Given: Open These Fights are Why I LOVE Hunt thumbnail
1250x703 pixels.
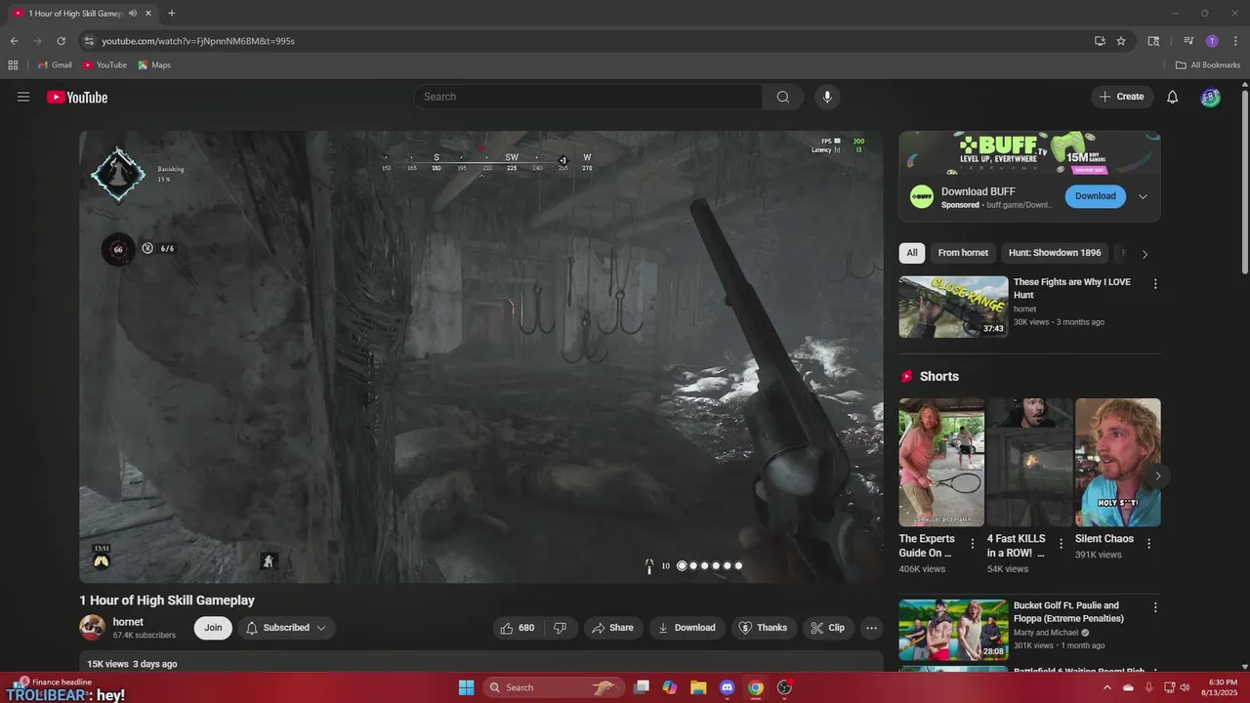Looking at the screenshot, I should click(953, 307).
